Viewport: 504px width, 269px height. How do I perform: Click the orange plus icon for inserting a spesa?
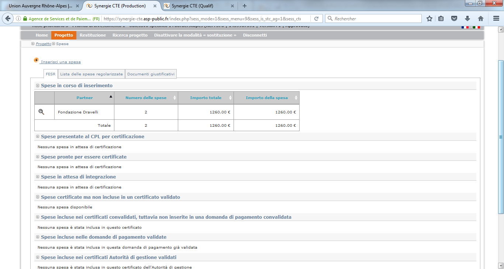click(36, 60)
